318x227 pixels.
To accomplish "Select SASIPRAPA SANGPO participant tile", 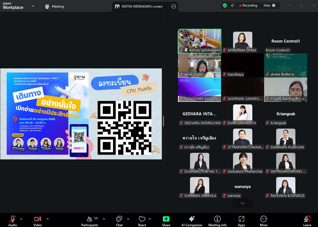I will click(243, 90).
